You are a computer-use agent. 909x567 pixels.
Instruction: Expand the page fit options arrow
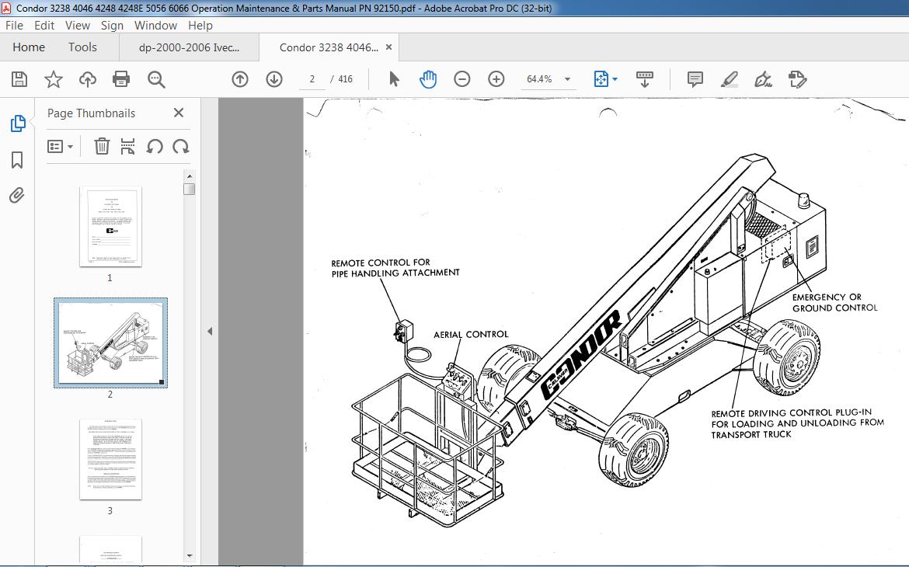(x=615, y=79)
